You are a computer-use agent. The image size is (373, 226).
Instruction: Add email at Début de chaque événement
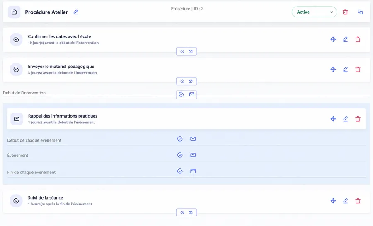193,139
